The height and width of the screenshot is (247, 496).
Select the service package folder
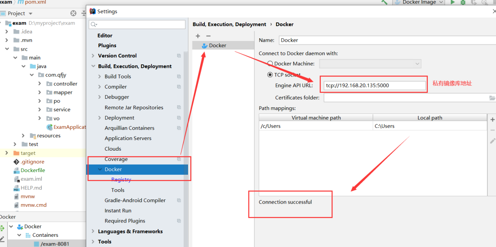[x=59, y=110]
